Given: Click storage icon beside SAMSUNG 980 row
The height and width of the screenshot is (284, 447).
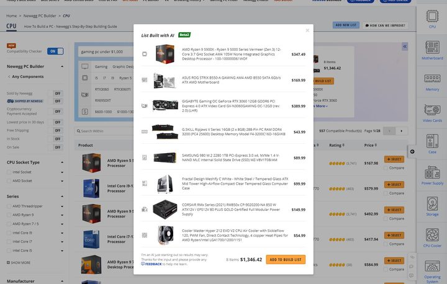Looking at the screenshot, I should coord(145,158).
